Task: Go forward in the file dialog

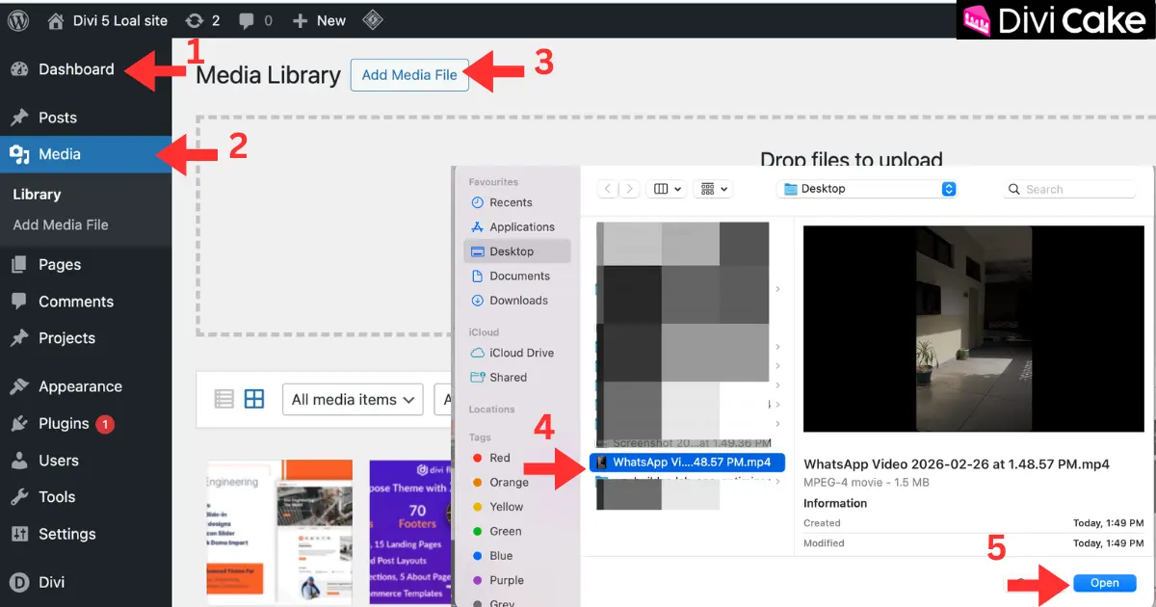Action: tap(629, 189)
